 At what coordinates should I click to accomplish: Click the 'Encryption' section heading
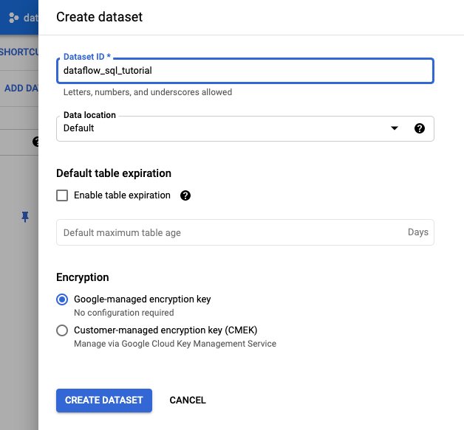pos(83,277)
